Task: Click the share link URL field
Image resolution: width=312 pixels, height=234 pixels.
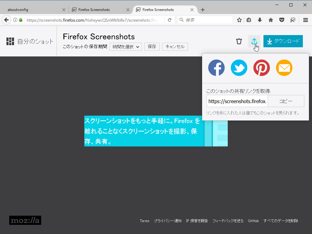Action: click(x=237, y=101)
